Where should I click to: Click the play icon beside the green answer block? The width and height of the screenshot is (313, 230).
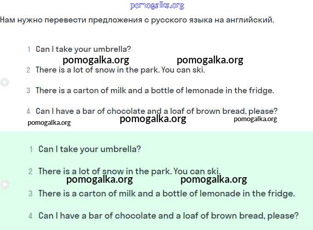pyautogui.click(x=5, y=185)
